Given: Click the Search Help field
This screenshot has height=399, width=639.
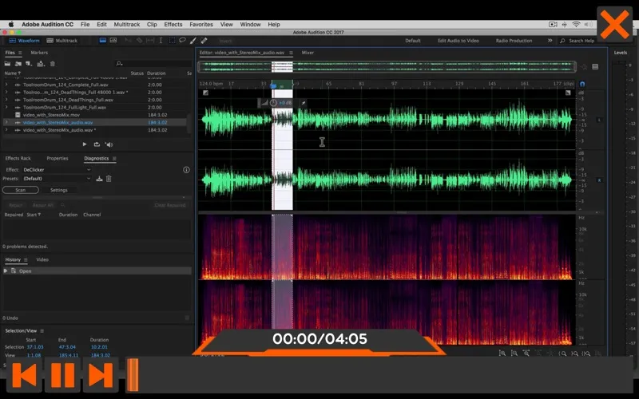Looking at the screenshot, I should 581,41.
